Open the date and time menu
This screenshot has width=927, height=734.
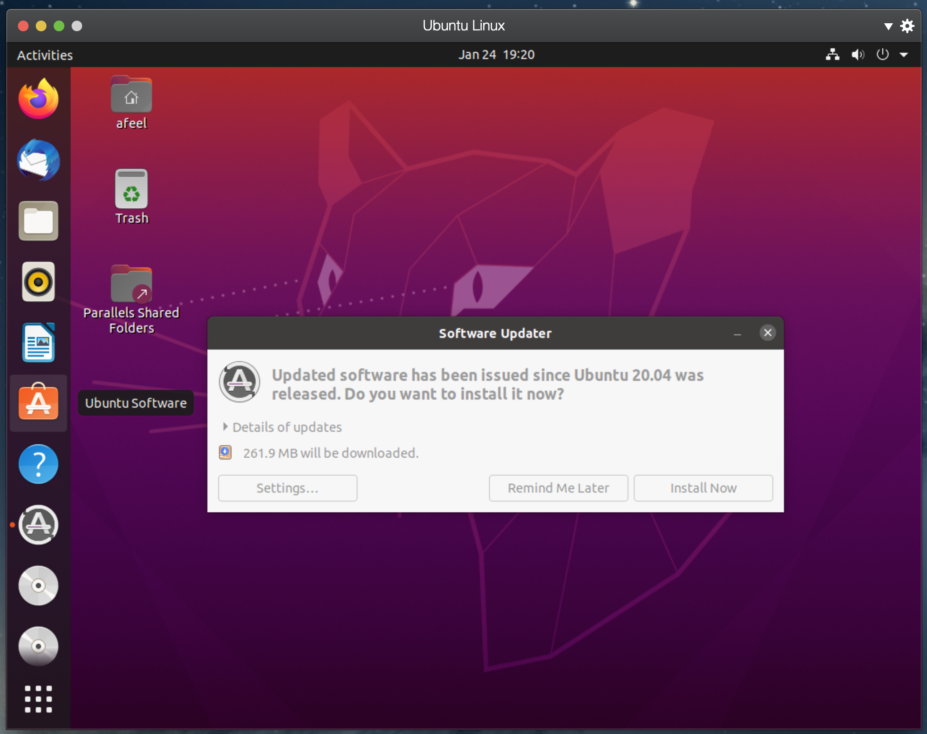496,55
